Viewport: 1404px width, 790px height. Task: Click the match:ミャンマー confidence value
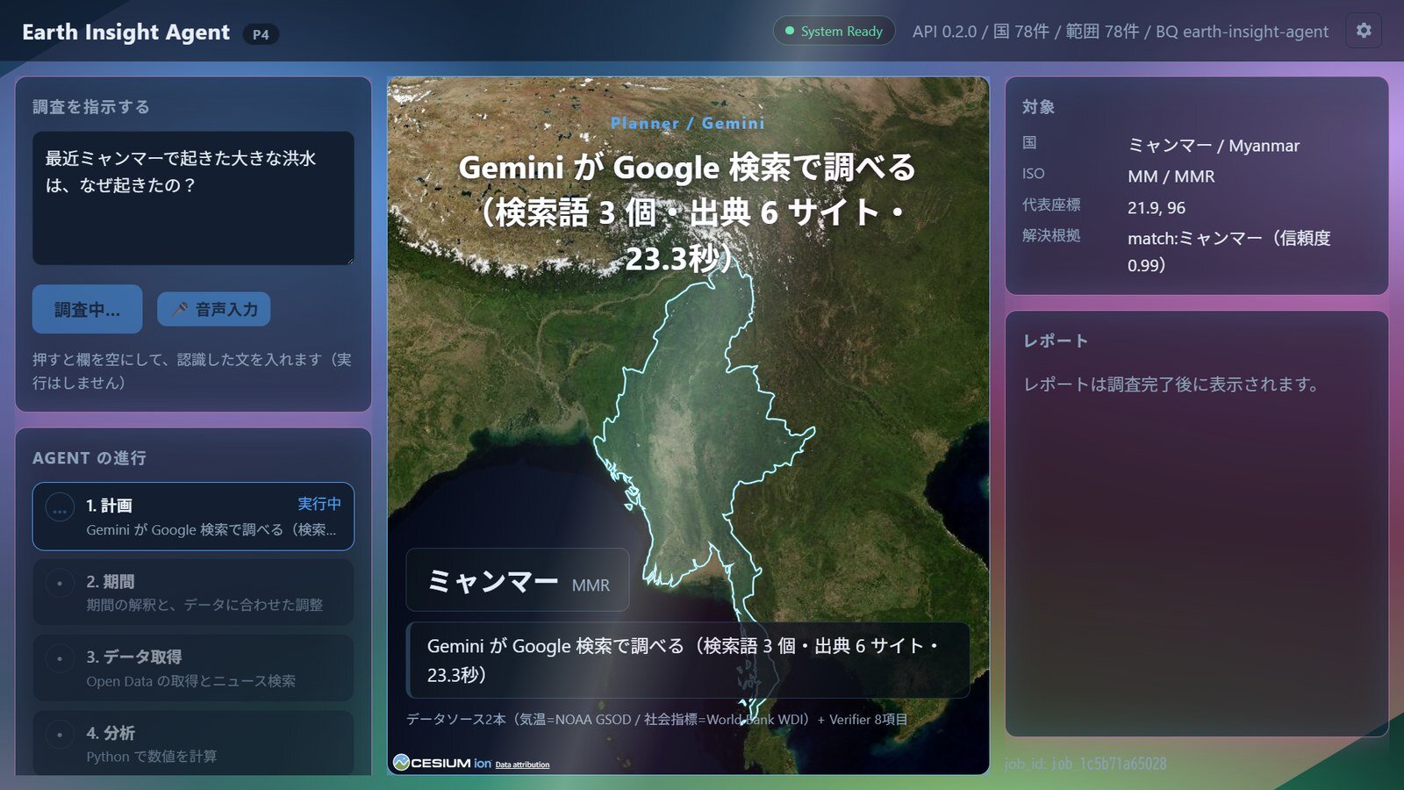(1229, 251)
